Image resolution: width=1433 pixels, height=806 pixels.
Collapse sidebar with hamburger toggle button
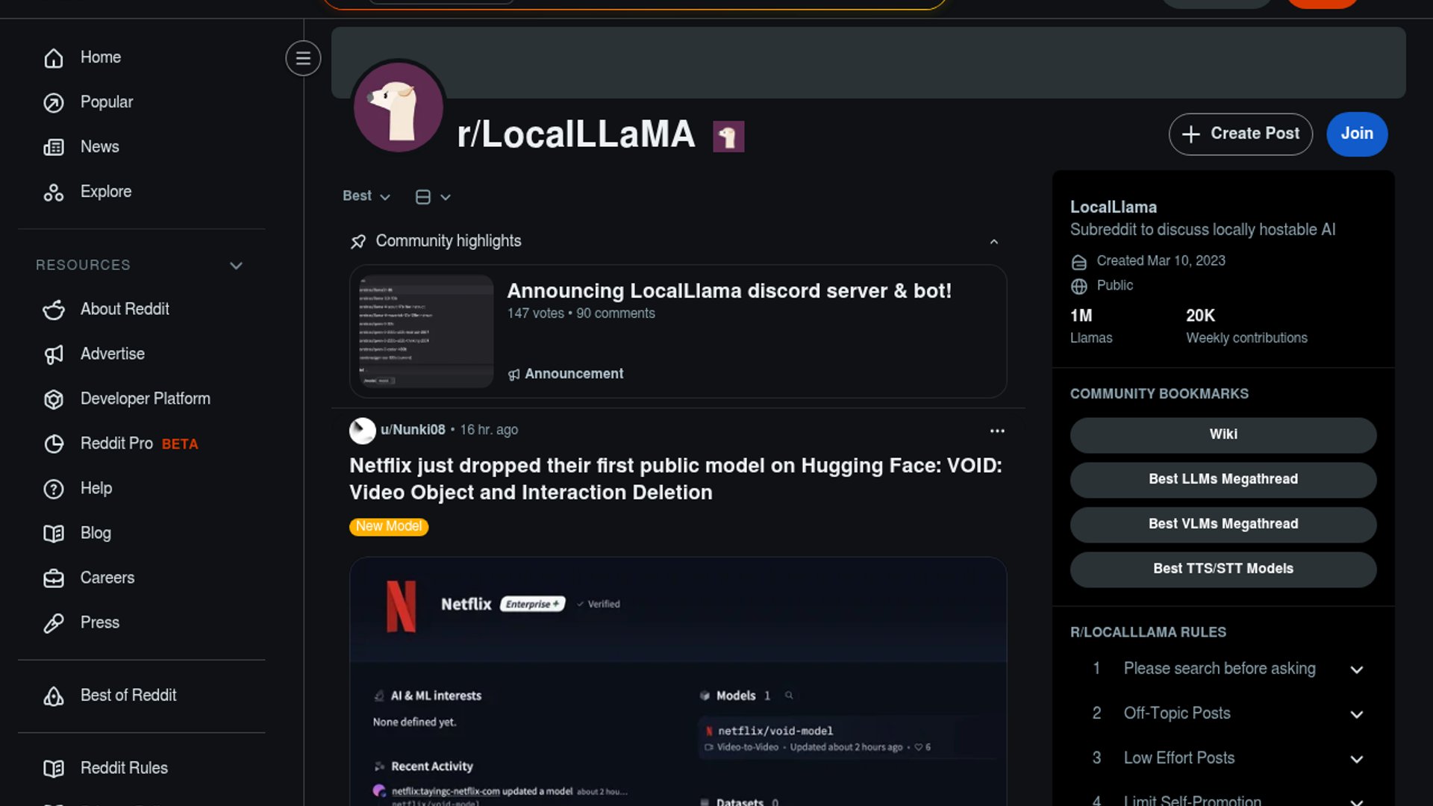point(303,58)
